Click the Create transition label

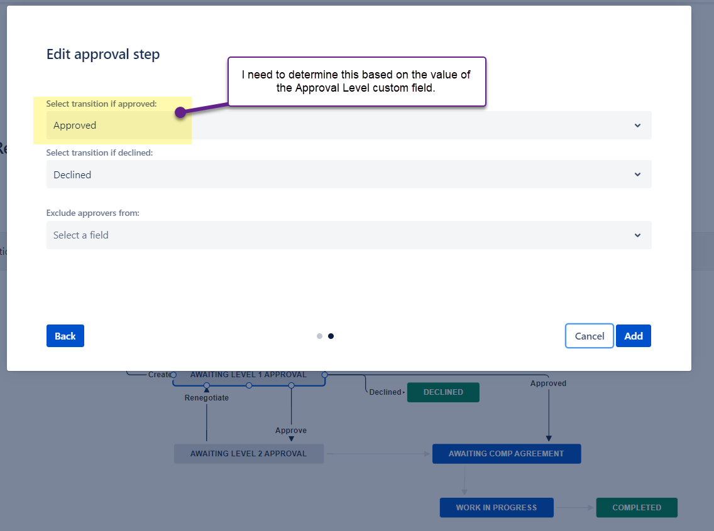(158, 374)
